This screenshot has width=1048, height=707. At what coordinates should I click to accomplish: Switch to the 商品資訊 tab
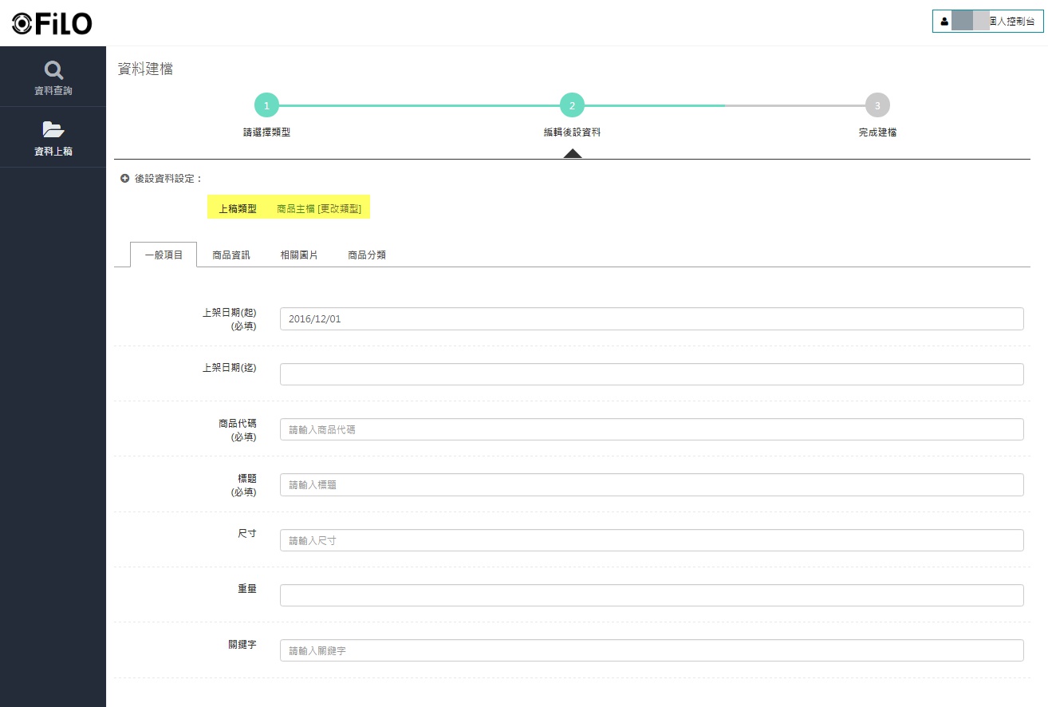pyautogui.click(x=231, y=255)
